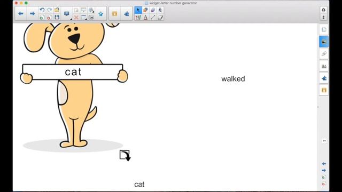Save the file with the floppy disk icon
The width and height of the screenshot is (342, 192).
click(x=57, y=17)
